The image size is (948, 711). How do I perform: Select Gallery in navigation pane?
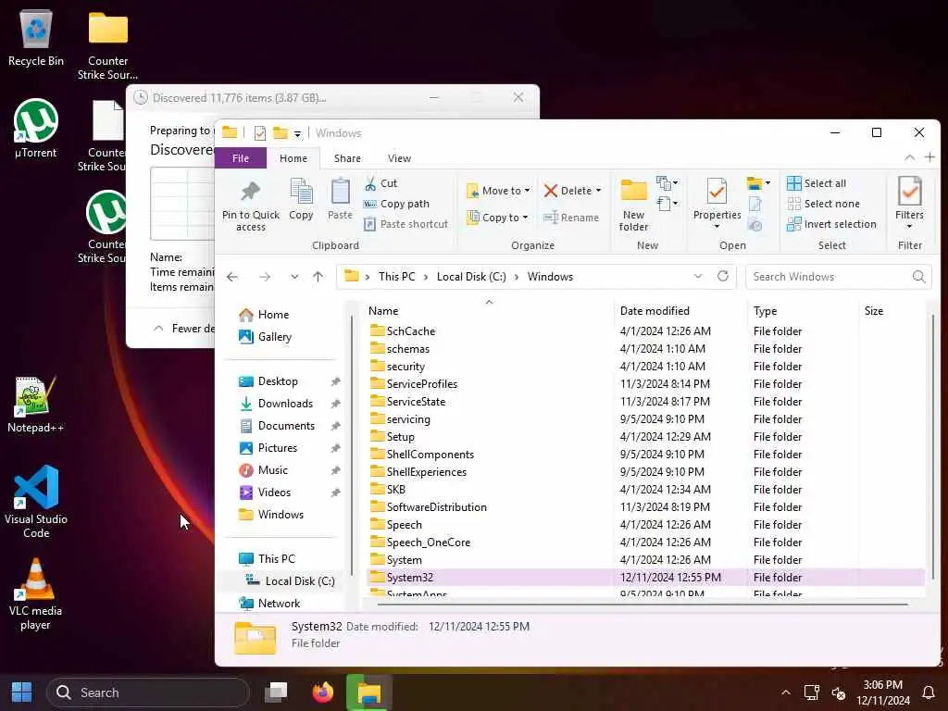tap(265, 337)
